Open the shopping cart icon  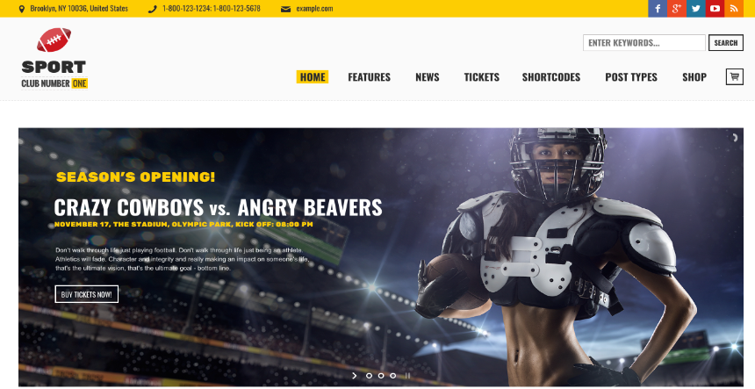click(x=734, y=76)
